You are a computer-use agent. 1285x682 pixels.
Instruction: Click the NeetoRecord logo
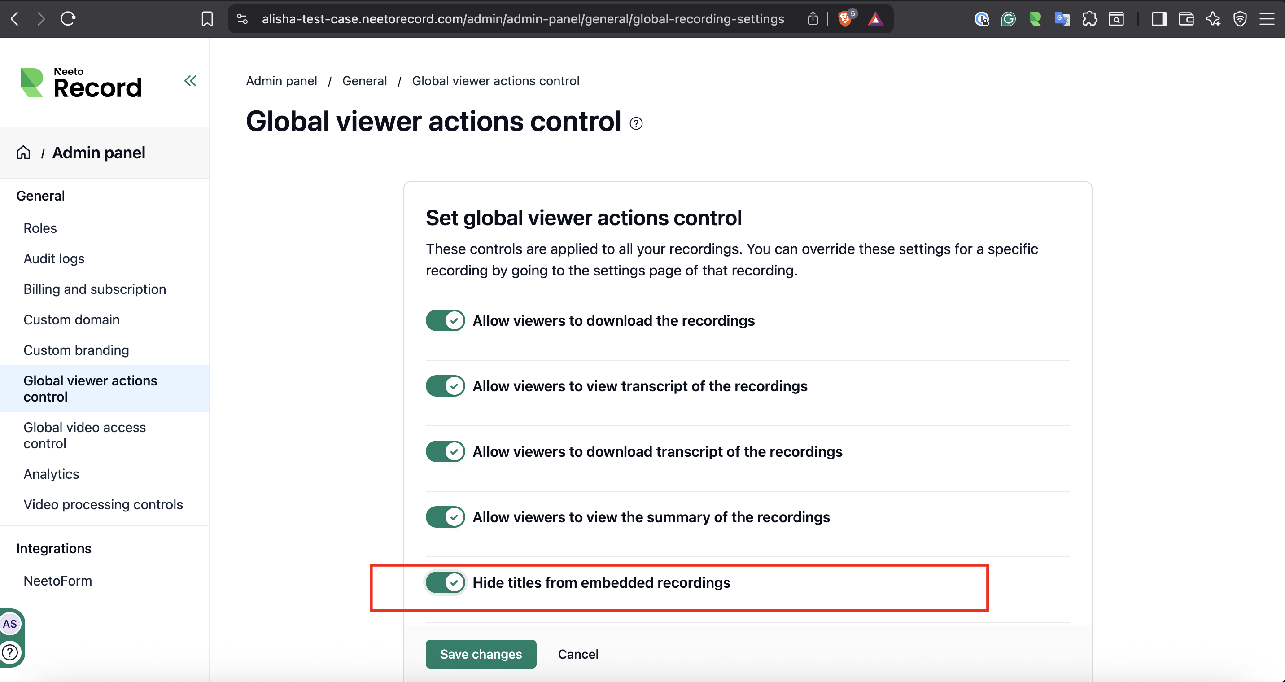[x=82, y=83]
